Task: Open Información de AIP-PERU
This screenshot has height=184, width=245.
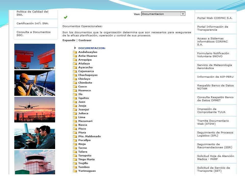Action: click(216, 77)
